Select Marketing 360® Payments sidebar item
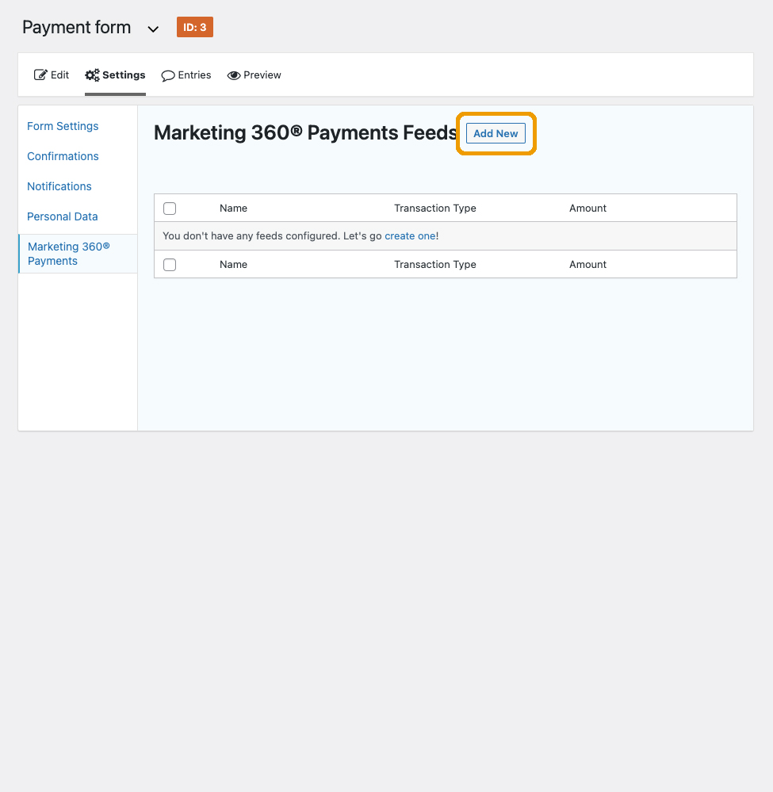The width and height of the screenshot is (773, 792). pos(78,254)
